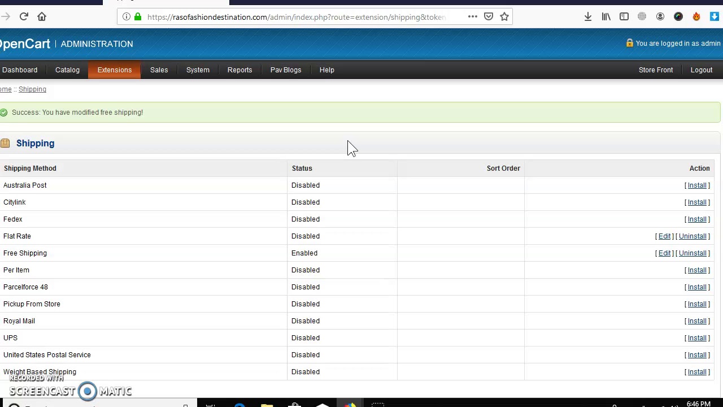
Task: Install United States Postal Service method
Action: (697, 355)
